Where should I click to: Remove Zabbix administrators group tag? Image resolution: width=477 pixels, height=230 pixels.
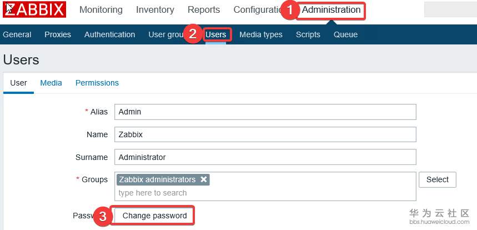204,179
